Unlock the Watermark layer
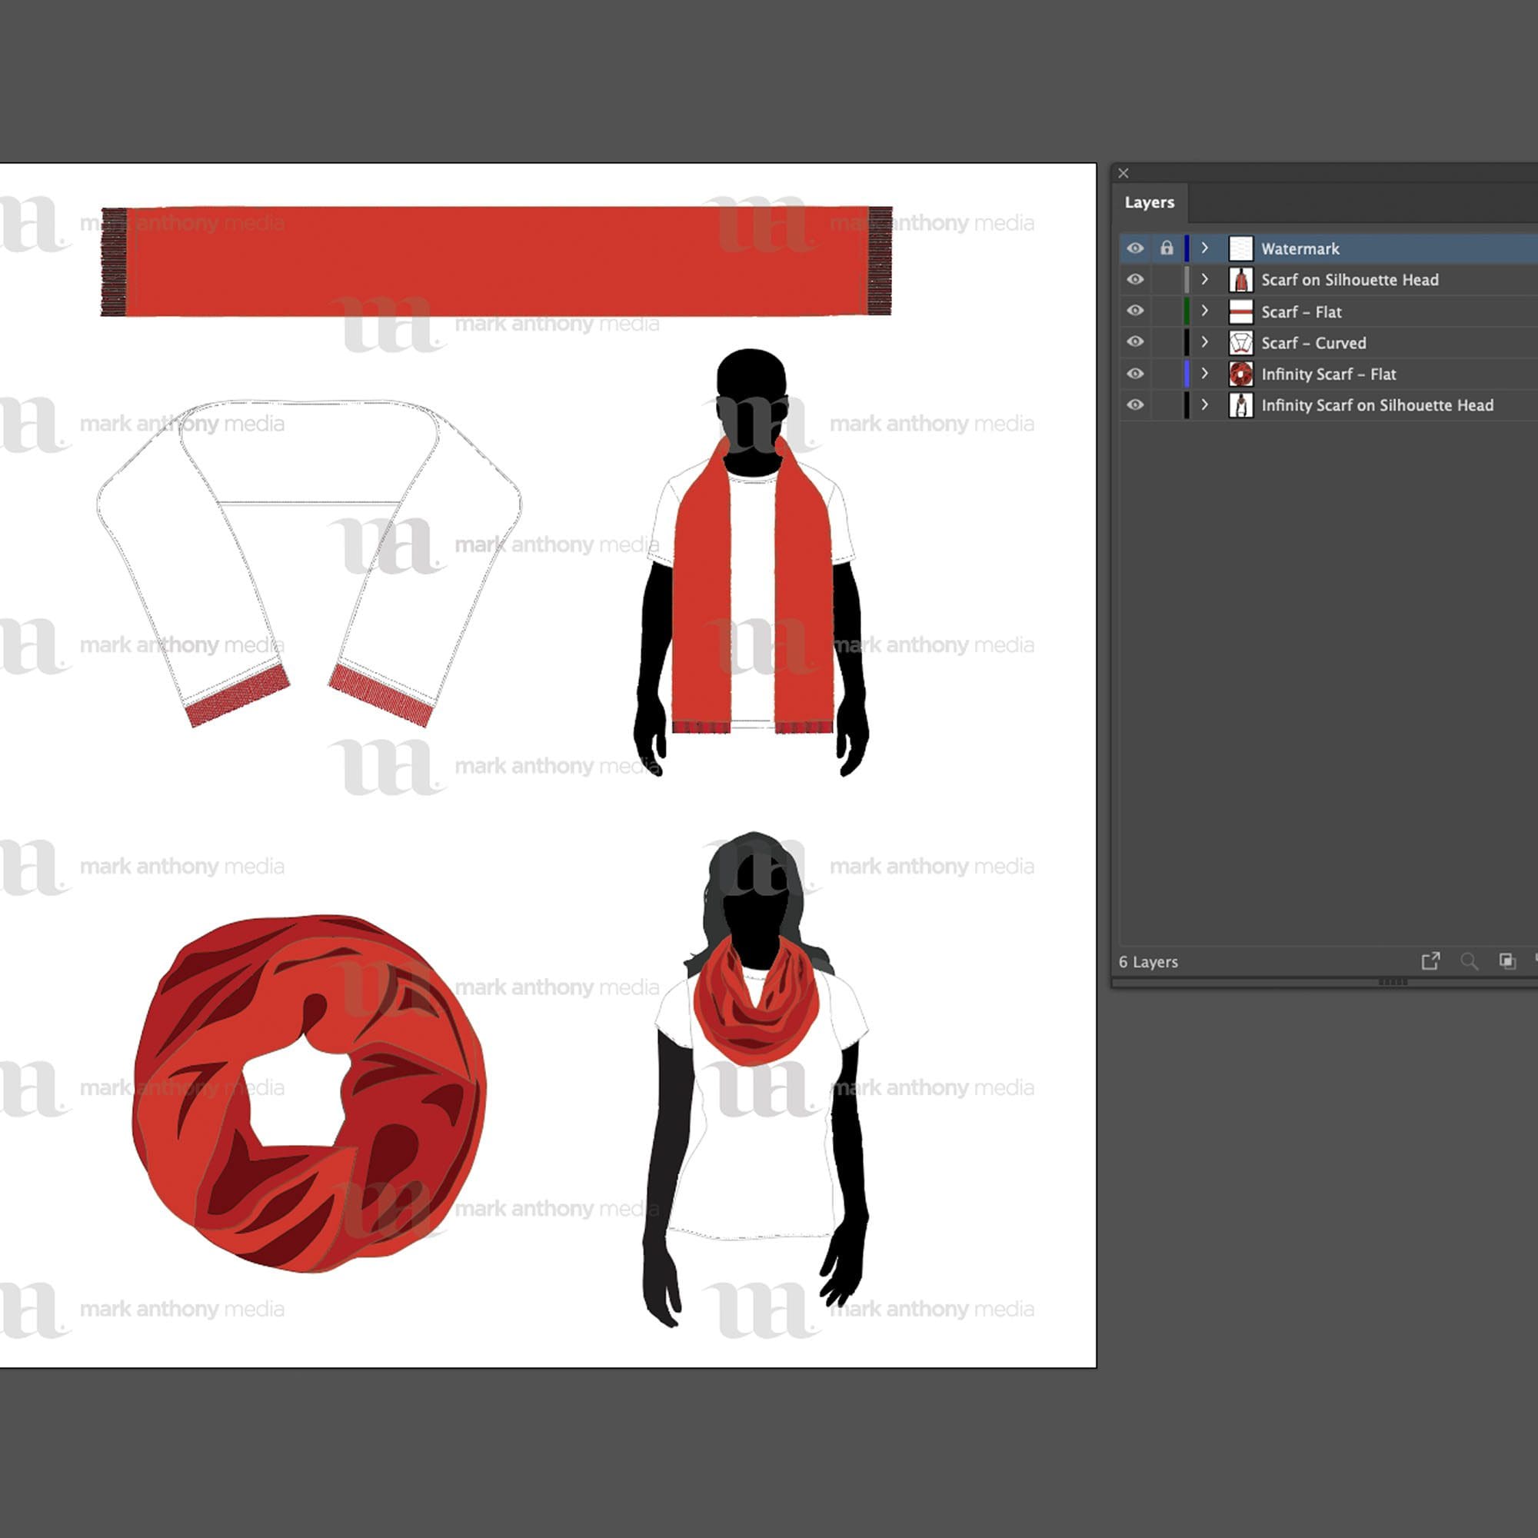 coord(1167,248)
